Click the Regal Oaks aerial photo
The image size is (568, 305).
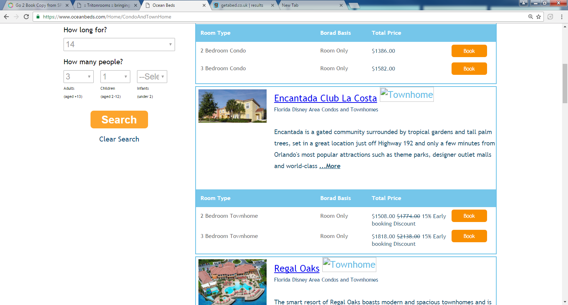click(233, 282)
